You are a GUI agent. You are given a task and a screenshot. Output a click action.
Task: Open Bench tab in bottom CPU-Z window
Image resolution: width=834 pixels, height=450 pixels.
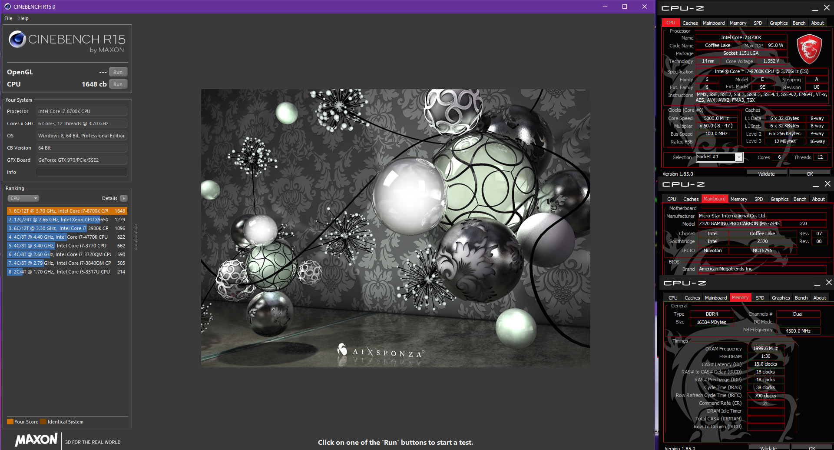coord(801,298)
